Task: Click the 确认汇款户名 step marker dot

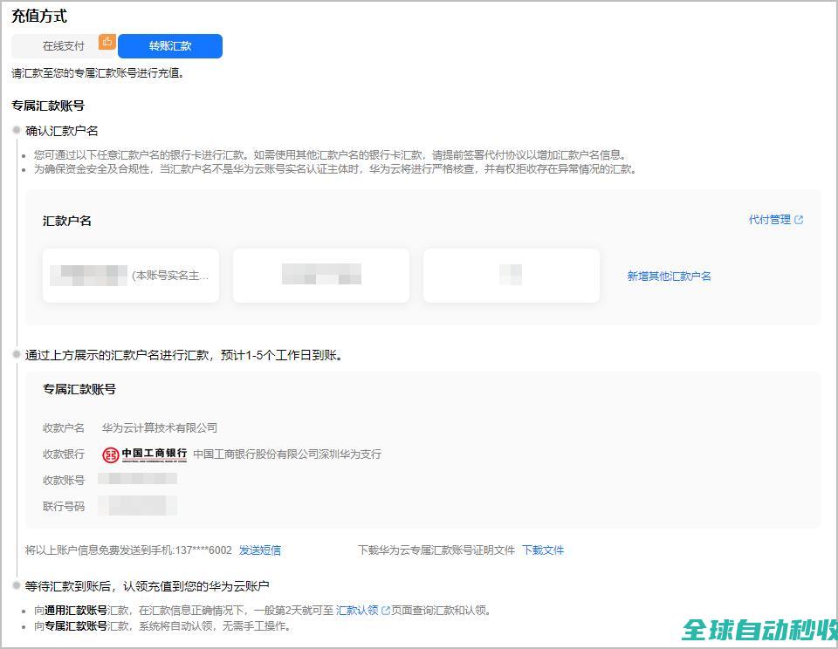Action: pyautogui.click(x=16, y=130)
